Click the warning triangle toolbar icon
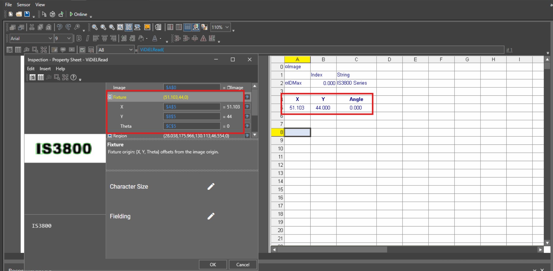Viewport: 553px width, 271px height. tap(203, 38)
